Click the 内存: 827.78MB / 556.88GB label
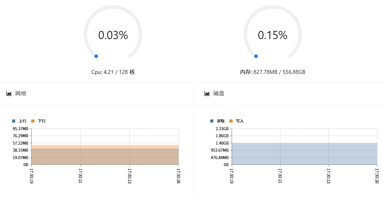Viewport: 383px width, 199px height. [273, 72]
